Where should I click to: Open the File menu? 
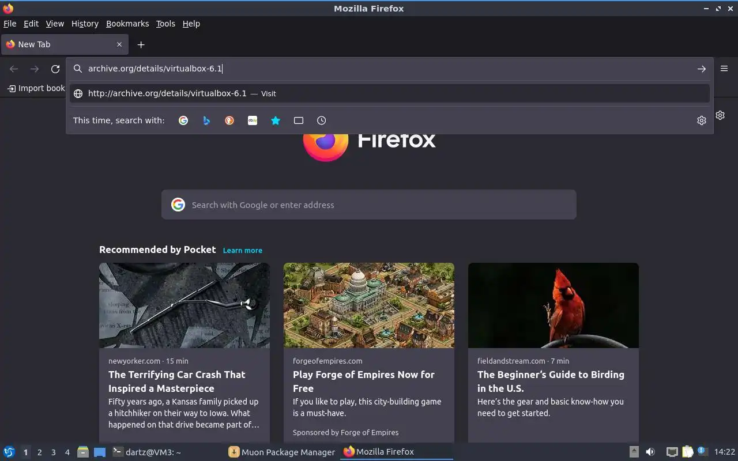tap(10, 24)
